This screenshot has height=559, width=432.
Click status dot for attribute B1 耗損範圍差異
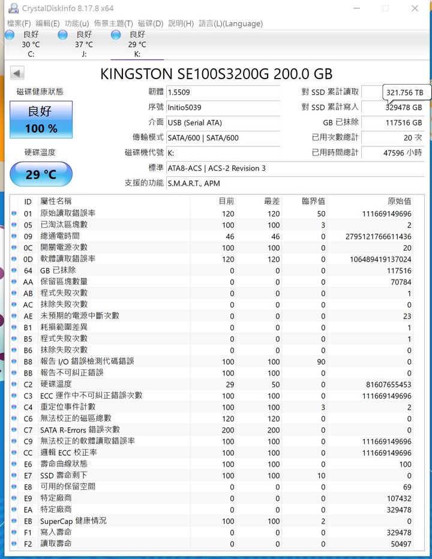click(x=14, y=327)
